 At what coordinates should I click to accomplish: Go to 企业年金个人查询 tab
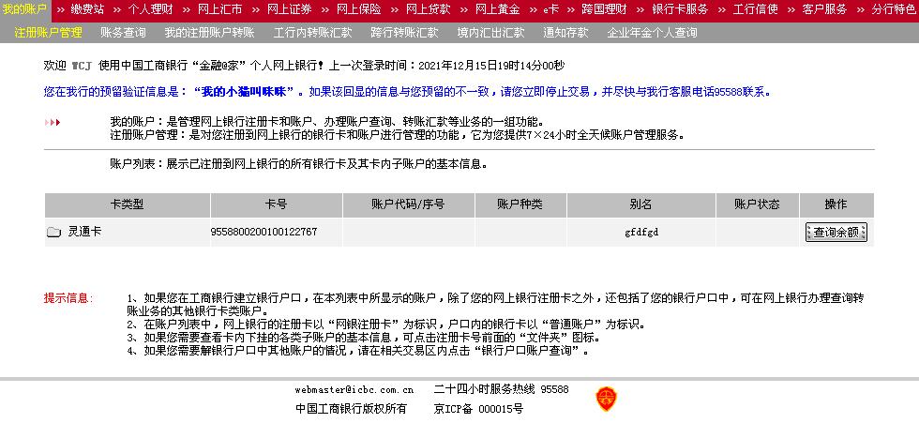point(652,32)
